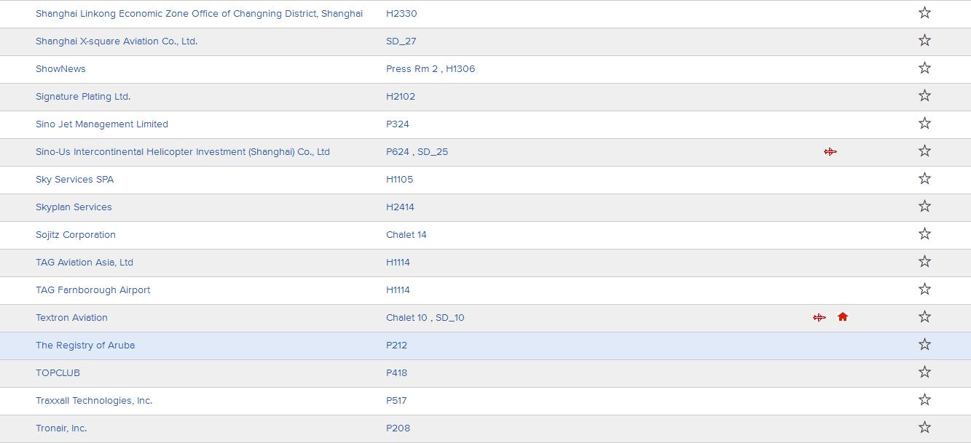The image size is (971, 443).
Task: Click aircraft icon in Sino-Us Intercontinental row
Action: (830, 151)
